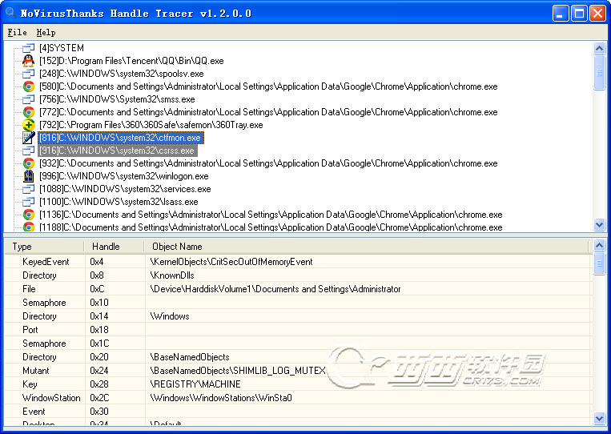Select the File handle 0xC row
This screenshot has width=611, height=434.
tap(298, 289)
